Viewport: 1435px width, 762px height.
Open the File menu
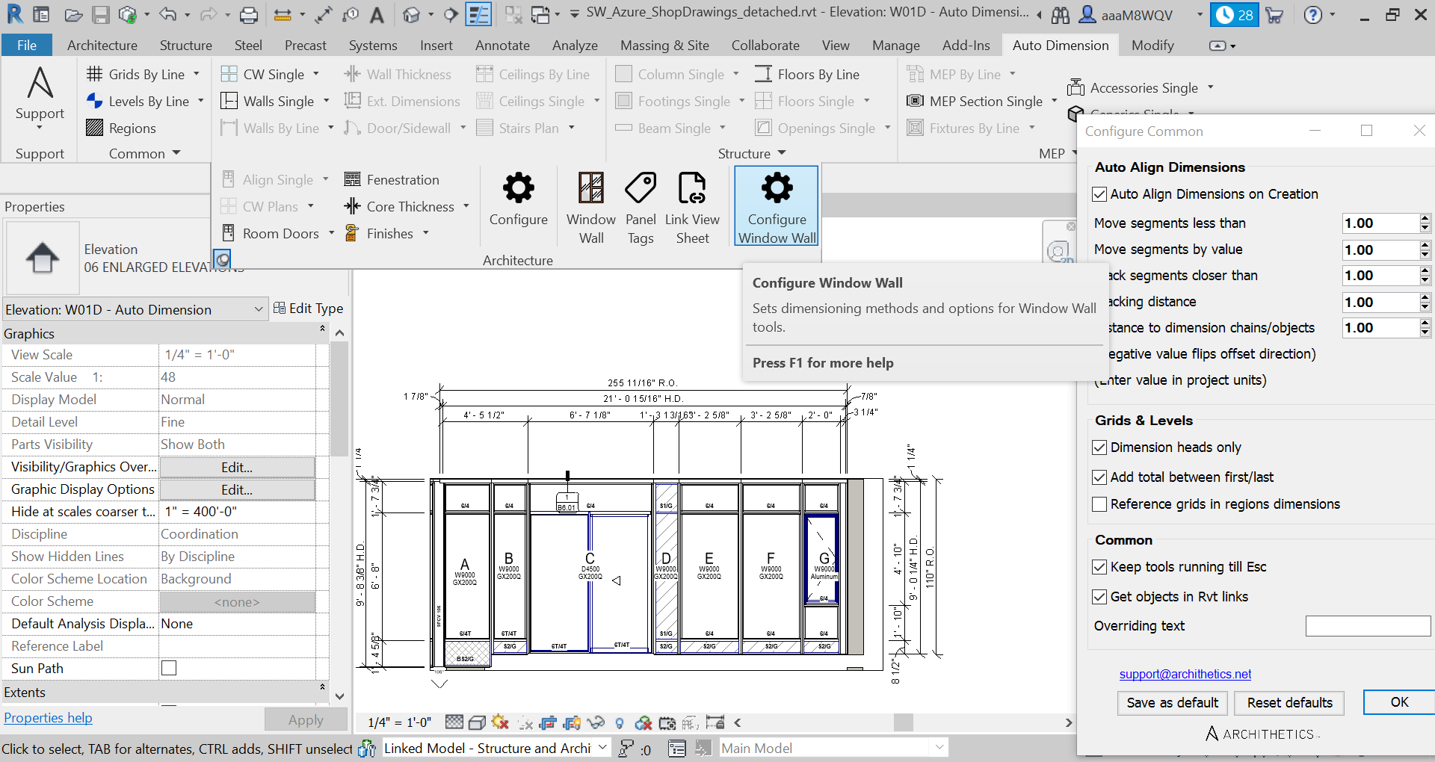coord(27,45)
